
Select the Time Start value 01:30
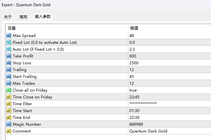(134, 111)
